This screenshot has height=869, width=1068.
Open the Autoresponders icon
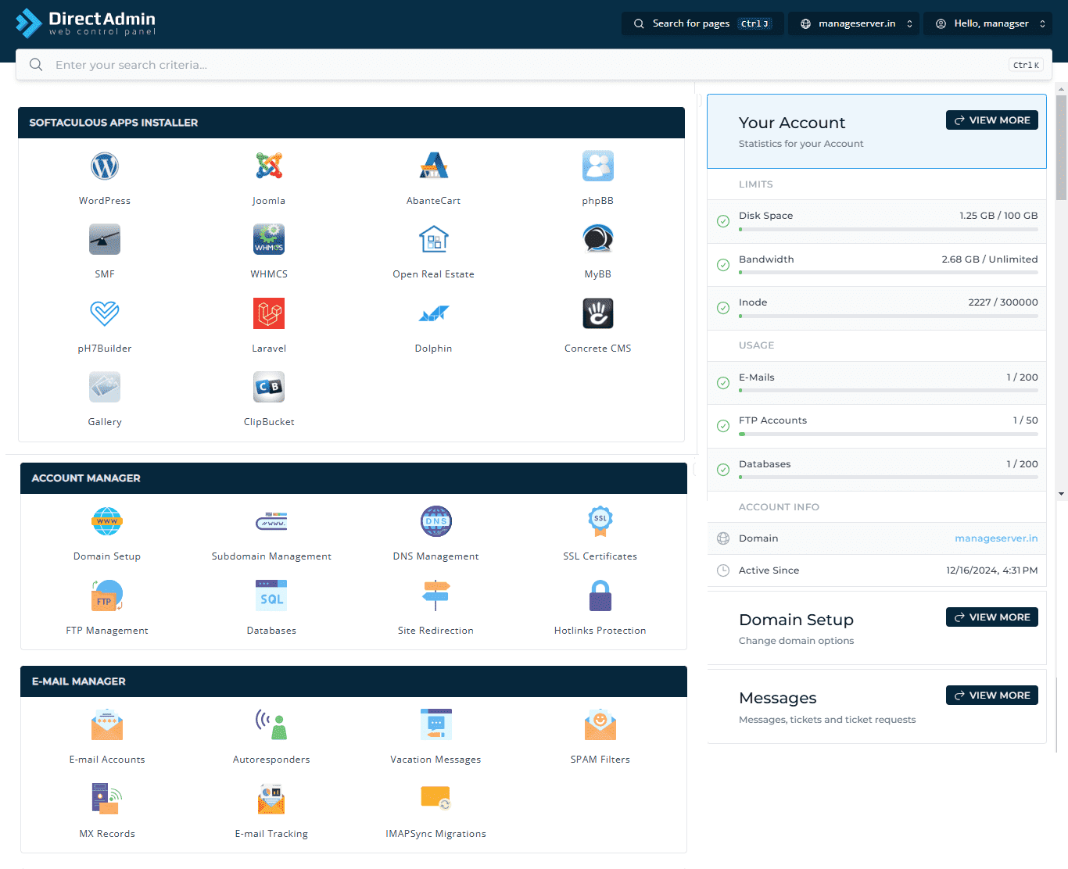[271, 724]
